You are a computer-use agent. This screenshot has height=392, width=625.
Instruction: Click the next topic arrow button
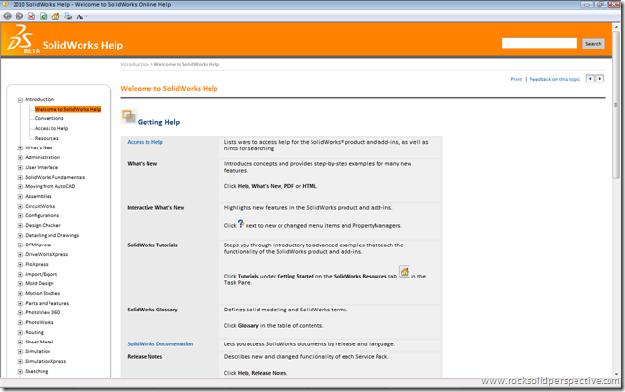pos(599,79)
